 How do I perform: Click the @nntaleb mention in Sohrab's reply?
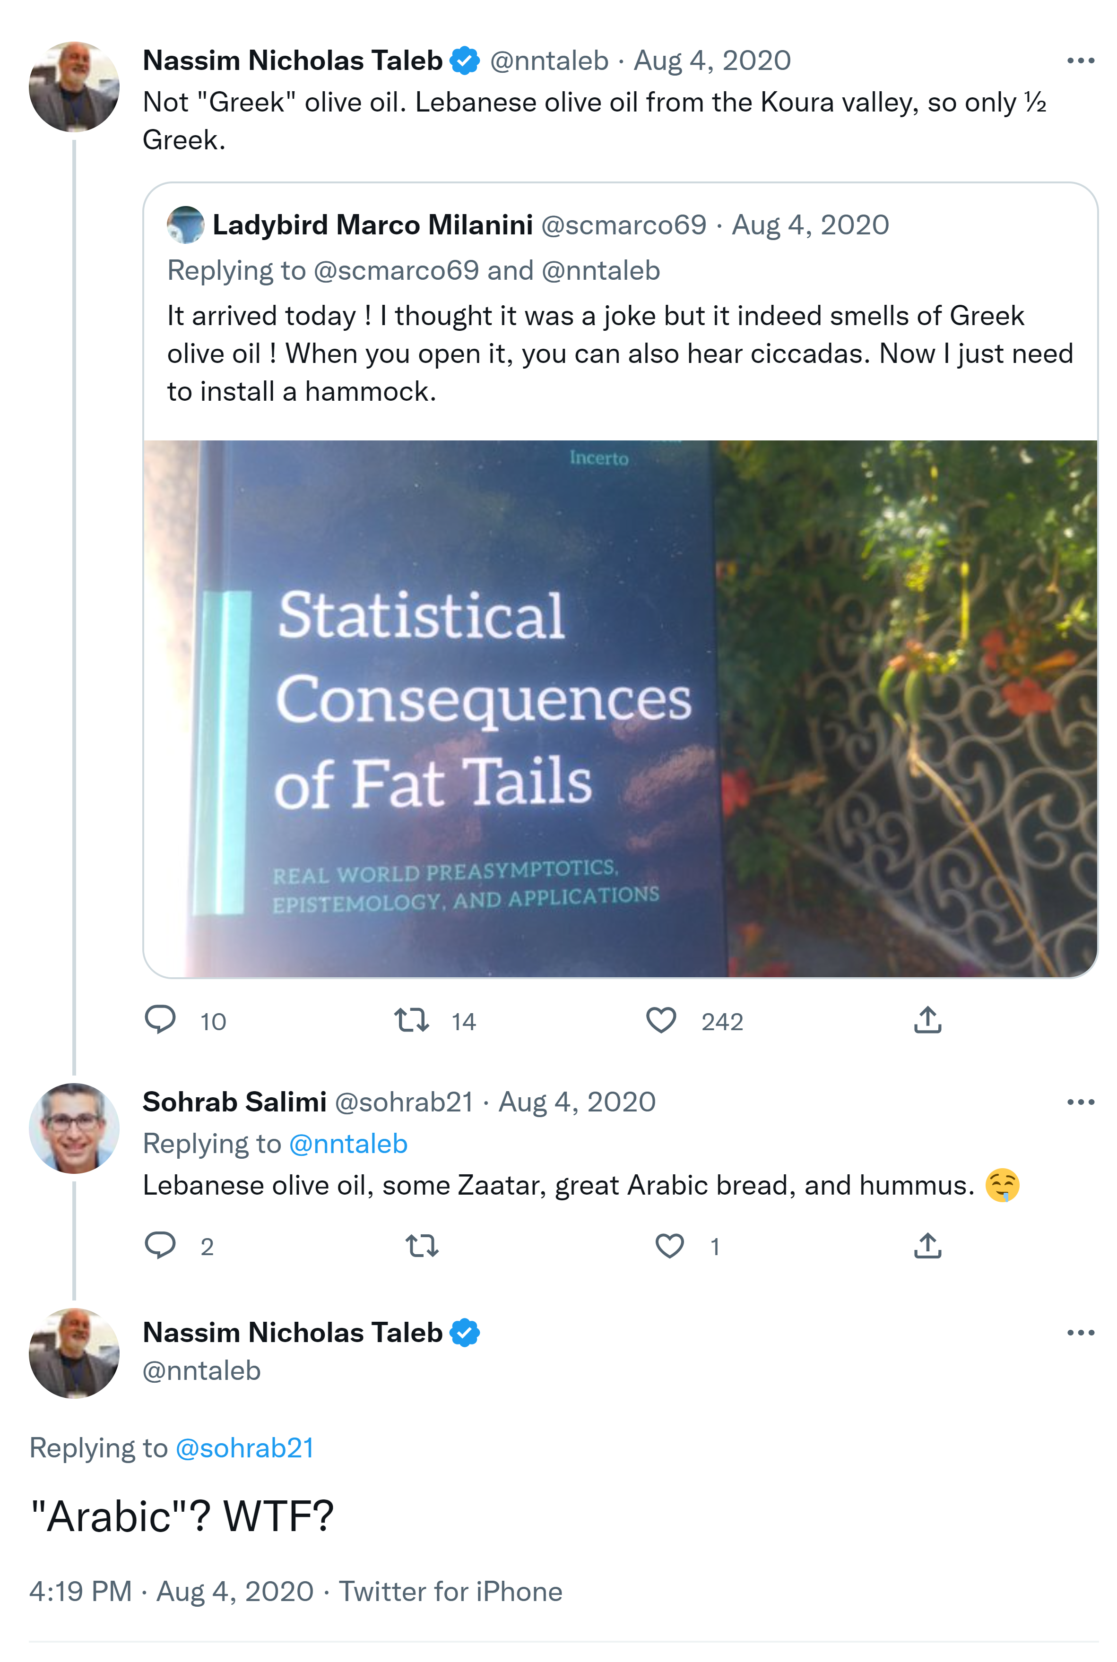pos(348,1144)
